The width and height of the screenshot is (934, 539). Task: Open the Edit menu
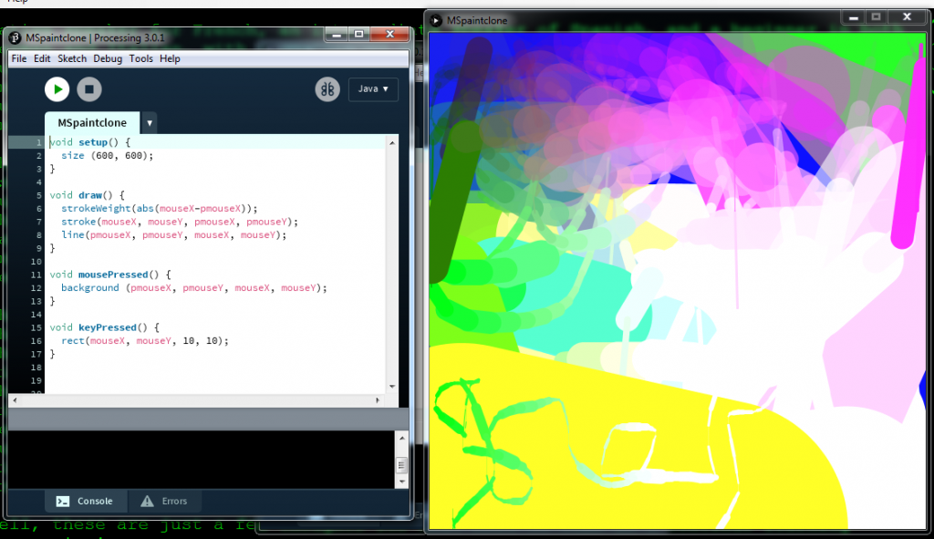click(x=42, y=58)
